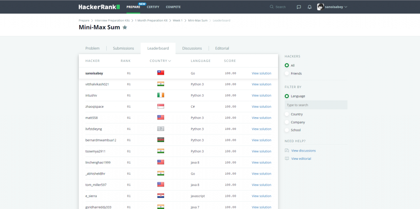Click the Hacker column header
Viewport: 420px width, 209px height.
click(x=92, y=61)
